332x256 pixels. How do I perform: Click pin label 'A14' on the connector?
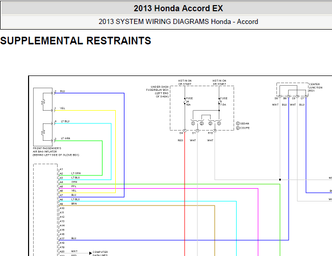click(x=62, y=225)
